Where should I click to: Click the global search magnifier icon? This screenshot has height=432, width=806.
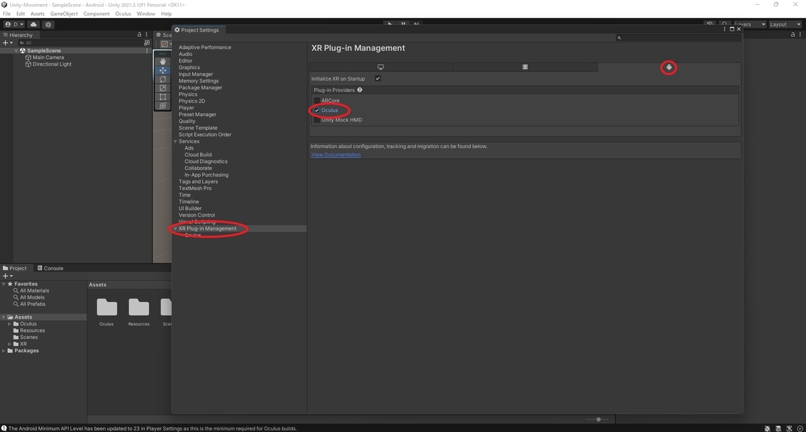point(725,24)
